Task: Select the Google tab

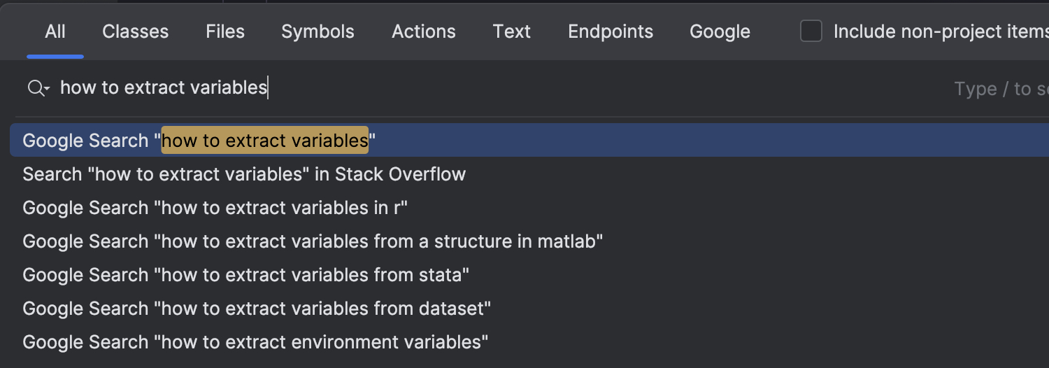Action: [720, 31]
